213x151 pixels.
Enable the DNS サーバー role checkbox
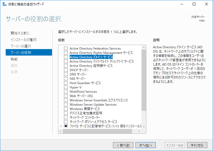pyautogui.click(x=66, y=74)
